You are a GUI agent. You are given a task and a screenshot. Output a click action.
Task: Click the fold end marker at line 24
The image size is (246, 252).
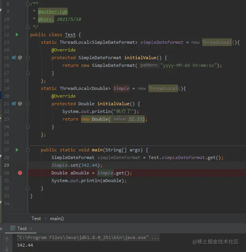[x=28, y=127]
